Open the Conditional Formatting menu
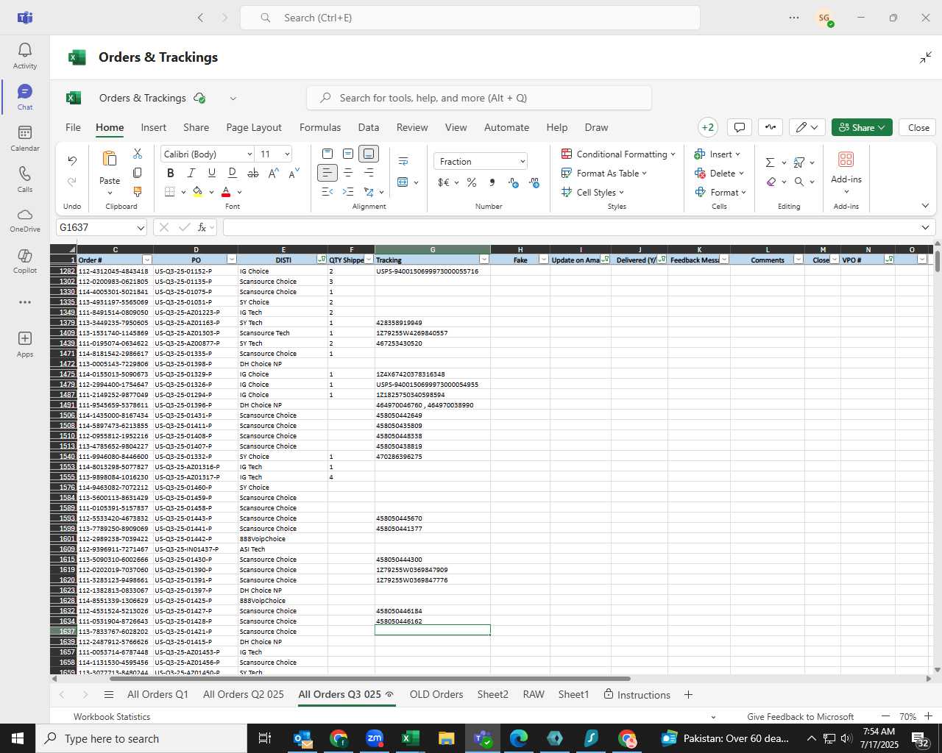Image resolution: width=942 pixels, height=753 pixels. click(618, 154)
